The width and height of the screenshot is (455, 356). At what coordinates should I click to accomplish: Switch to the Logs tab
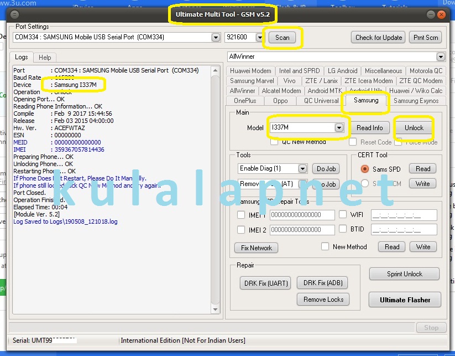[22, 57]
